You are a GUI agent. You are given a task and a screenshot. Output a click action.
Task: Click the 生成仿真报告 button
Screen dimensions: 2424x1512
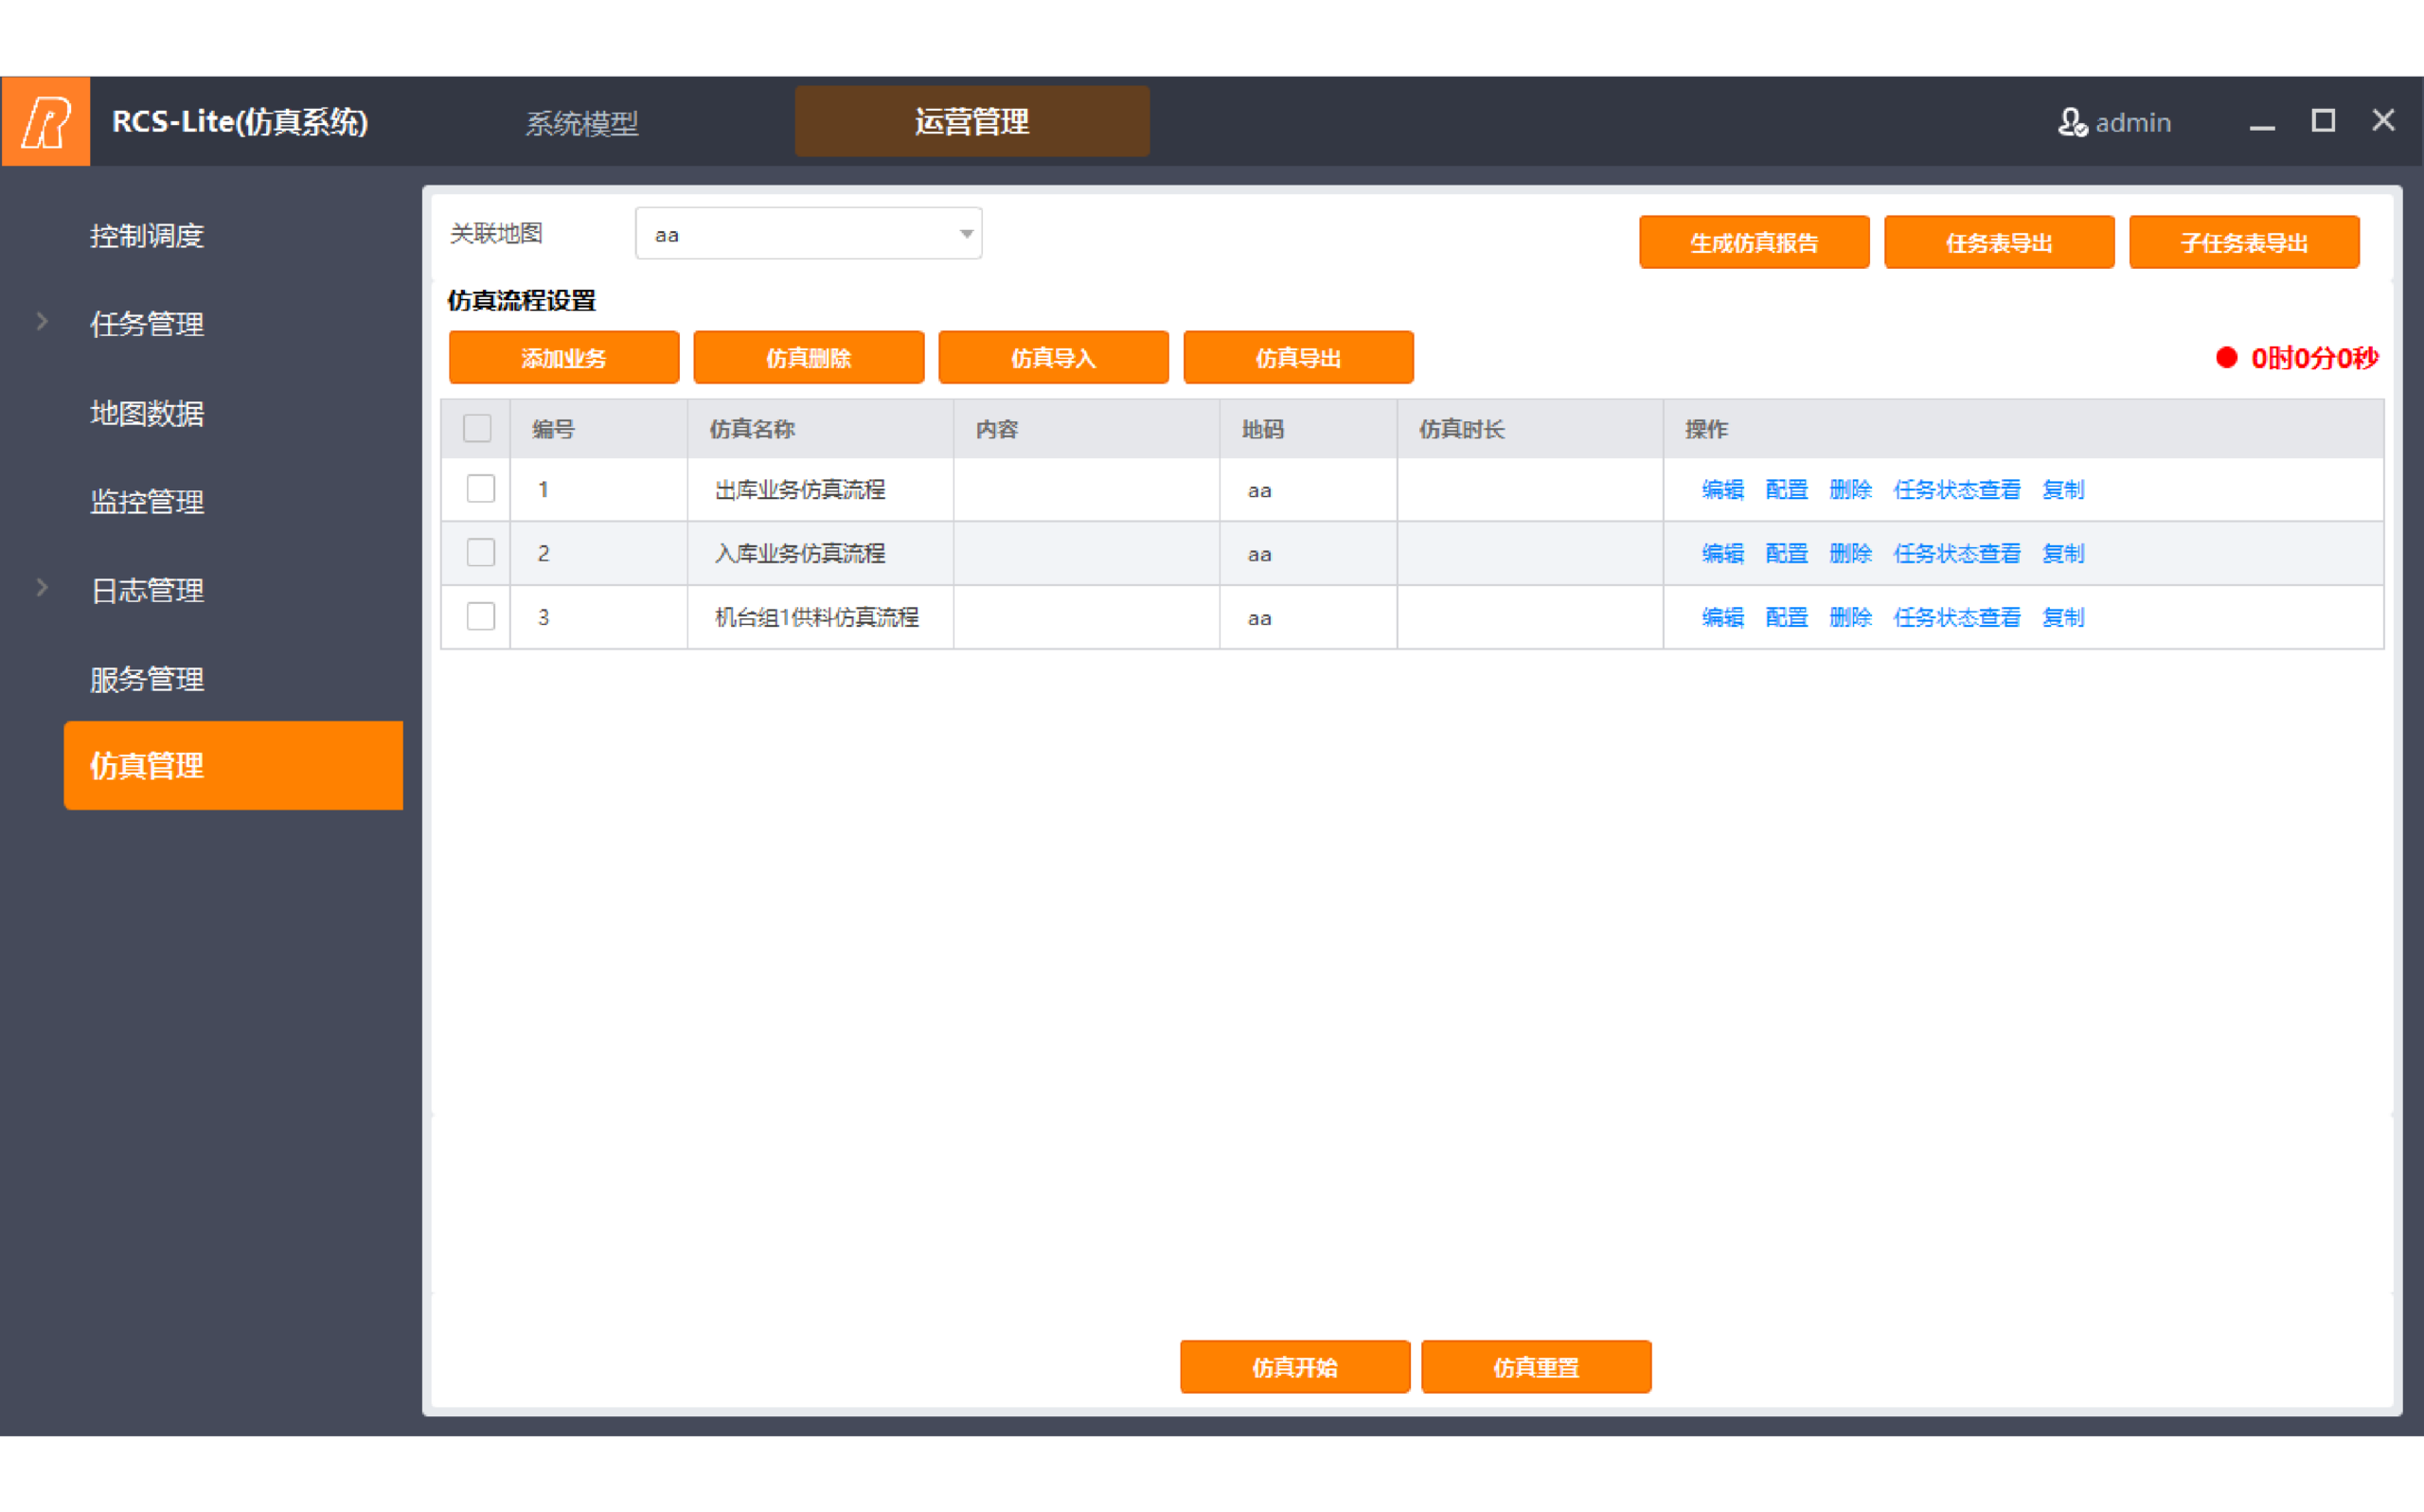(x=1754, y=242)
